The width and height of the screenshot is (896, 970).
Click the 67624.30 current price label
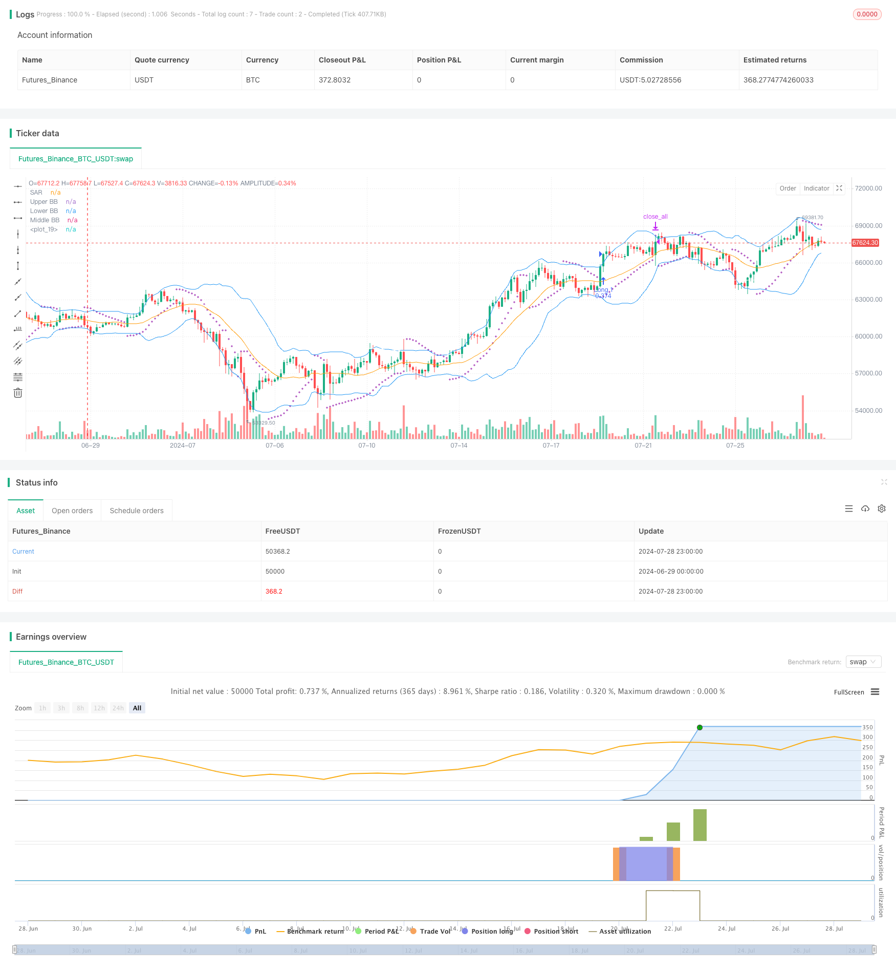tap(865, 243)
